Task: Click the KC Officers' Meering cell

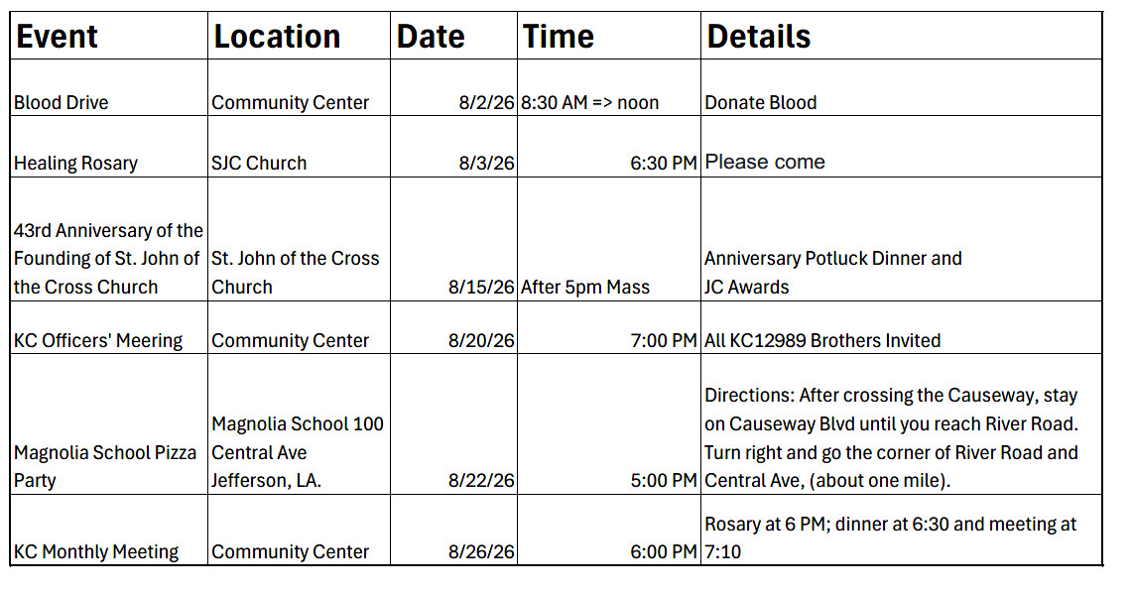Action: (109, 327)
